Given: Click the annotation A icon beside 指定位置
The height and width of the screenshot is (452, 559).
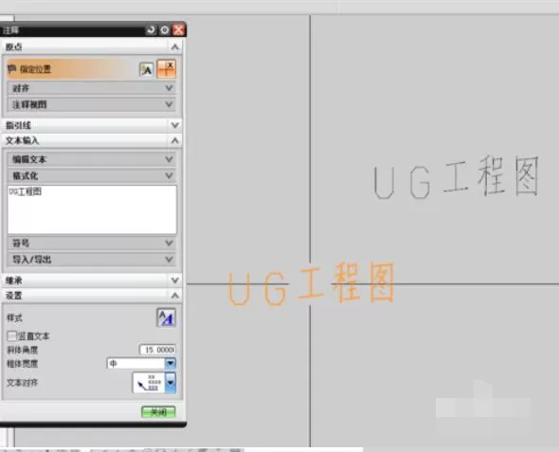Looking at the screenshot, I should point(147,69).
